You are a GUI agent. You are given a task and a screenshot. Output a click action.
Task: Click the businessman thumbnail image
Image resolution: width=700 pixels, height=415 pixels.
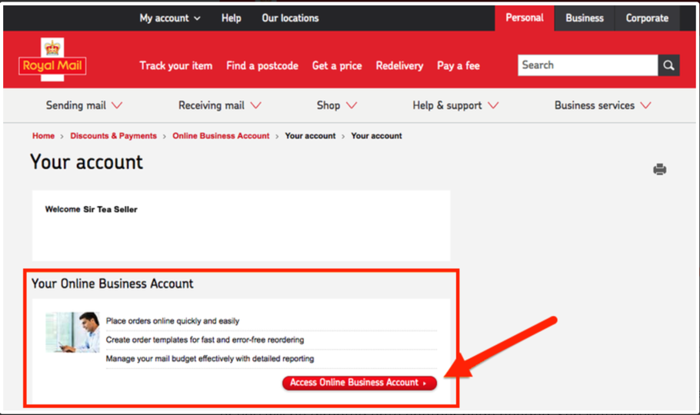click(72, 333)
